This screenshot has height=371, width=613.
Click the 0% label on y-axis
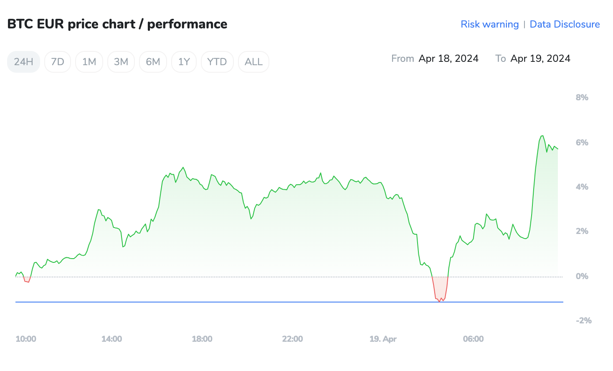pos(582,276)
